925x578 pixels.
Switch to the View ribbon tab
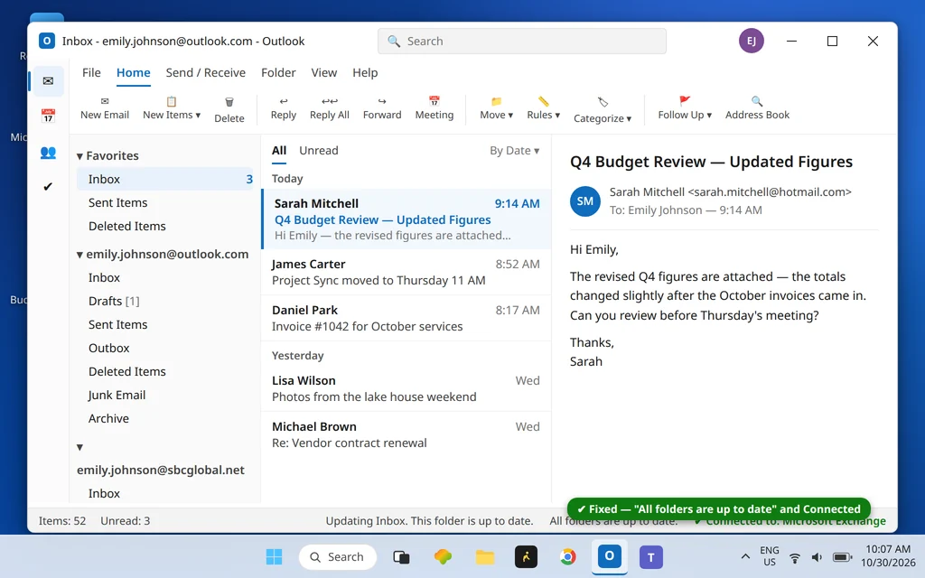324,72
